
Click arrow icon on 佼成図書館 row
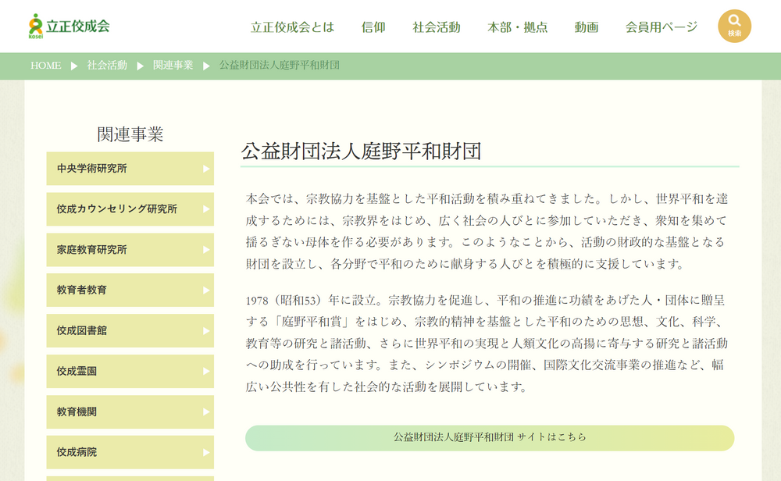point(206,330)
